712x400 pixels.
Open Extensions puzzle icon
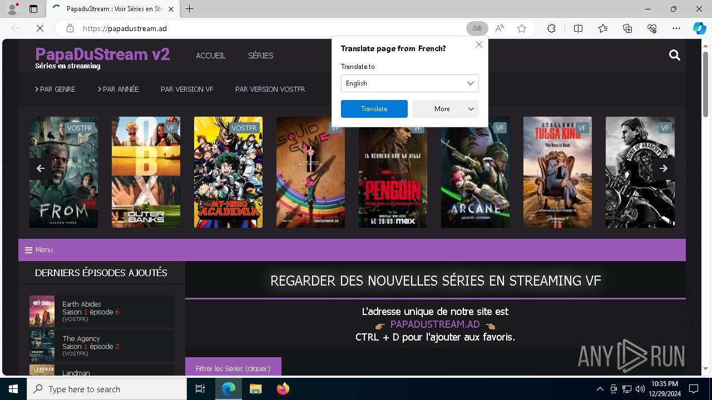(x=551, y=28)
